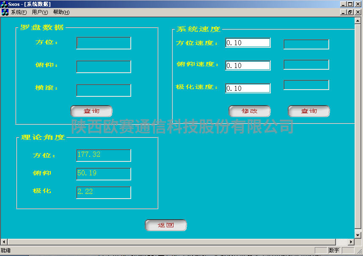Open the 帮助(H) menu
This screenshot has height=256, width=363.
point(61,12)
